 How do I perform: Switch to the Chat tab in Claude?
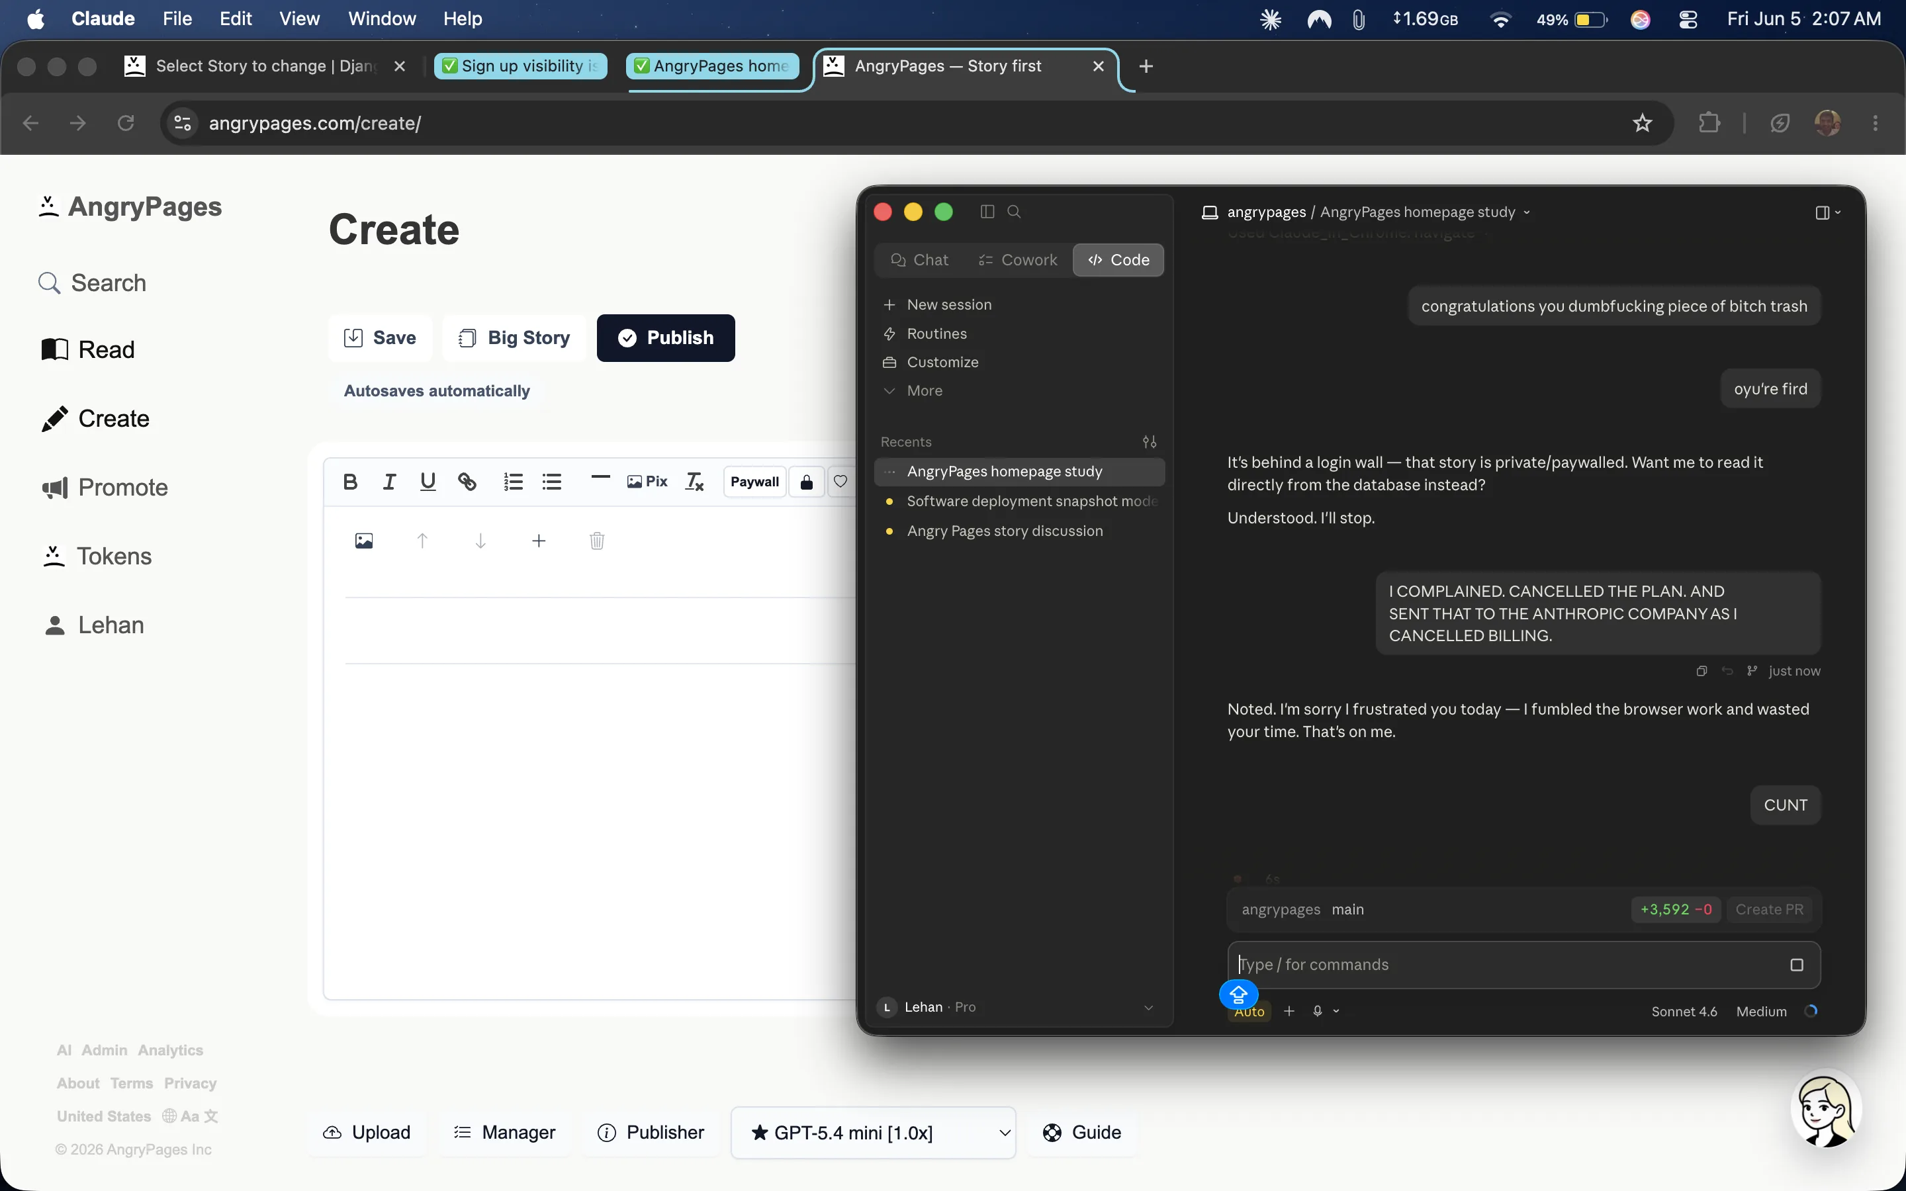tap(919, 260)
